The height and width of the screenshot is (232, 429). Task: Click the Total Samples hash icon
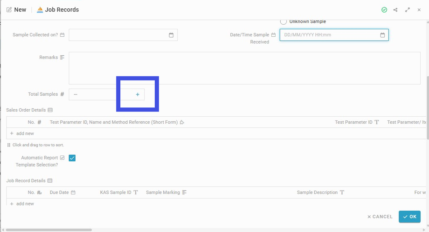click(x=62, y=94)
